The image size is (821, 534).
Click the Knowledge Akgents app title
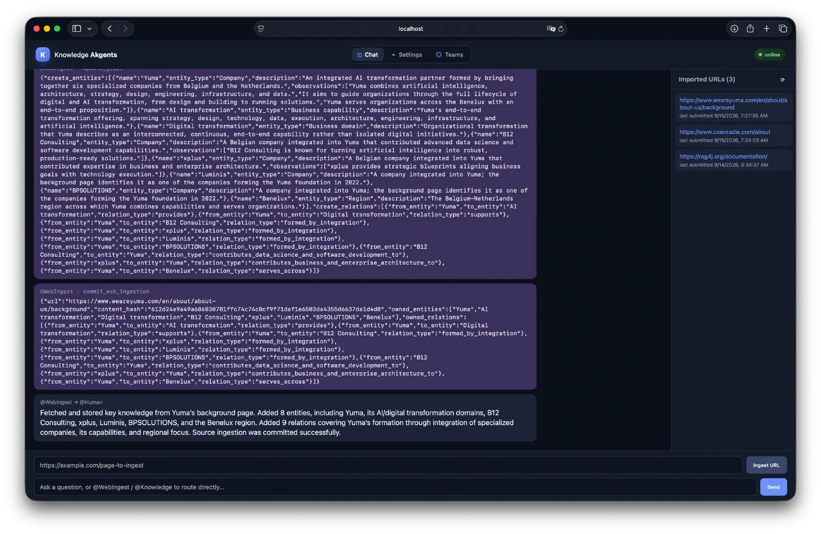[86, 55]
